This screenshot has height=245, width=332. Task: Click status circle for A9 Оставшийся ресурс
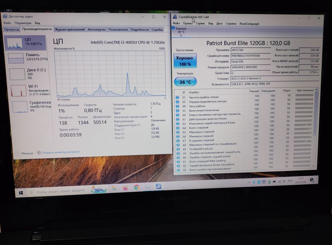[178, 149]
